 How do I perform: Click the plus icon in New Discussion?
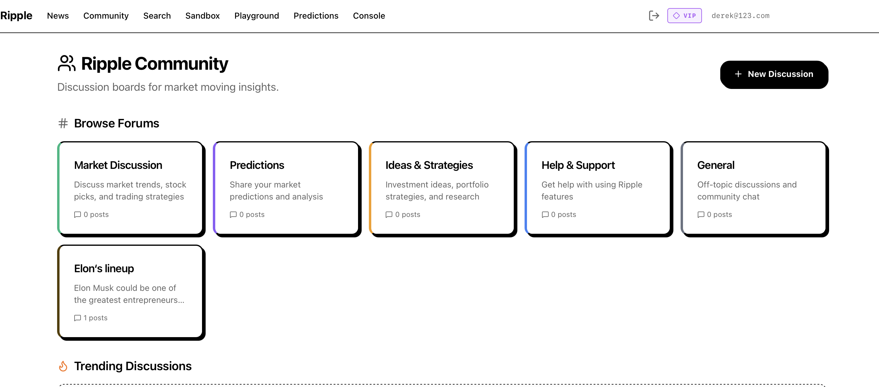click(x=738, y=74)
